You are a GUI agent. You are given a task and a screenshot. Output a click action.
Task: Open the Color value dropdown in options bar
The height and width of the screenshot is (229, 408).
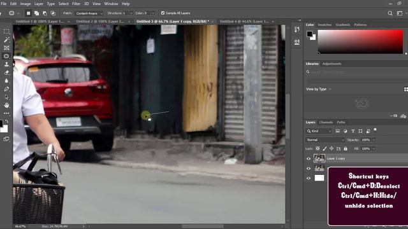click(x=153, y=13)
